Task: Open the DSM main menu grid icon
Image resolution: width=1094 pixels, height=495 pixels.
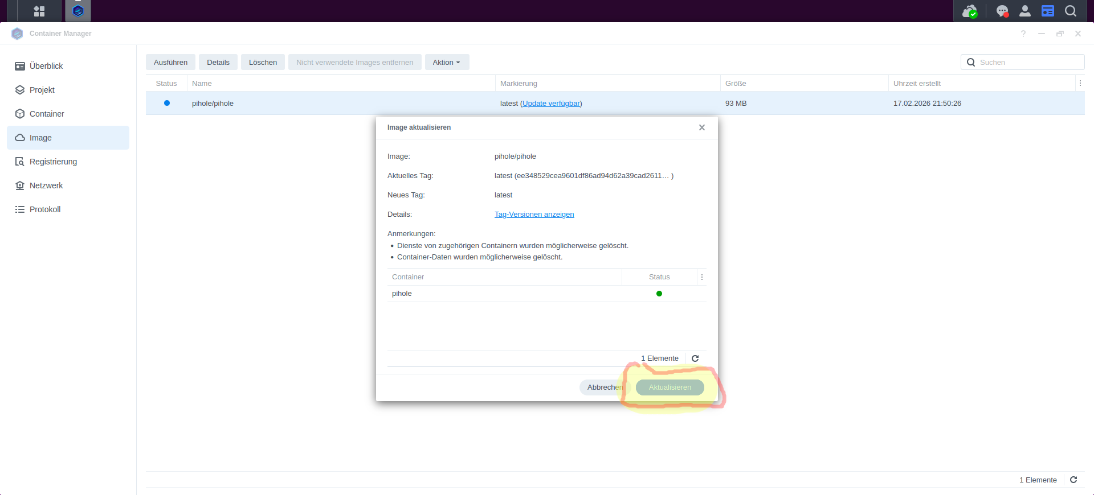Action: tap(39, 11)
